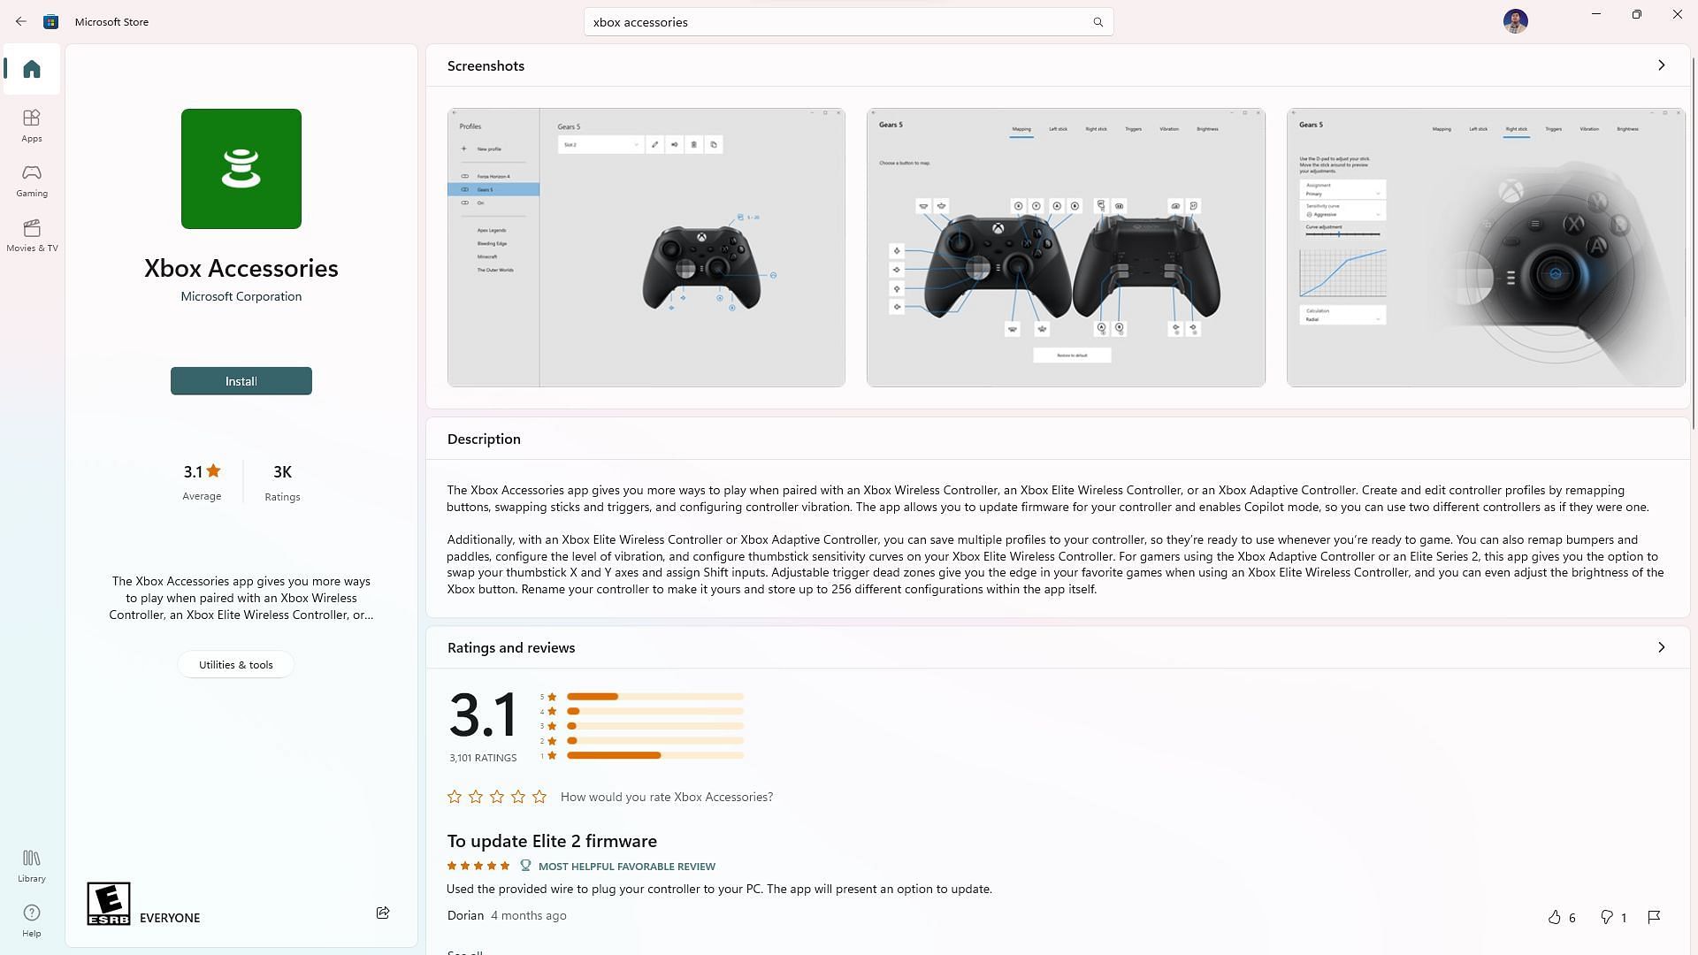Click the Utilities & tools category tag
The image size is (1698, 955).
[235, 663]
